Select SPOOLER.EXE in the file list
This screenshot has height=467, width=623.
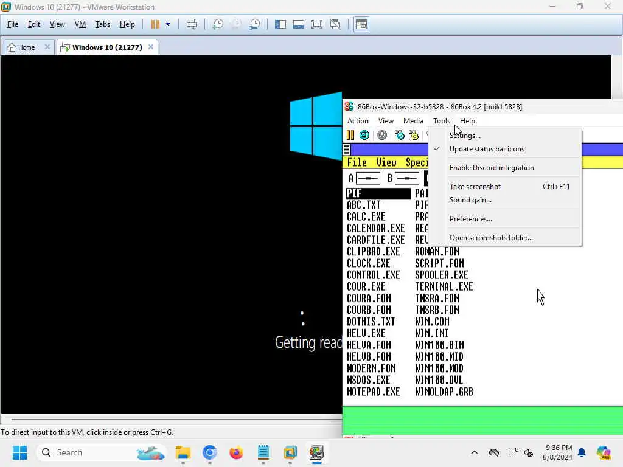[x=442, y=275]
